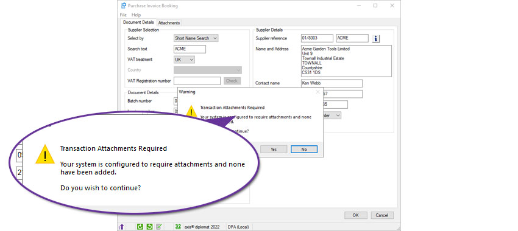Click the supplier information 'i' icon
This screenshot has width=518, height=231.
point(375,38)
